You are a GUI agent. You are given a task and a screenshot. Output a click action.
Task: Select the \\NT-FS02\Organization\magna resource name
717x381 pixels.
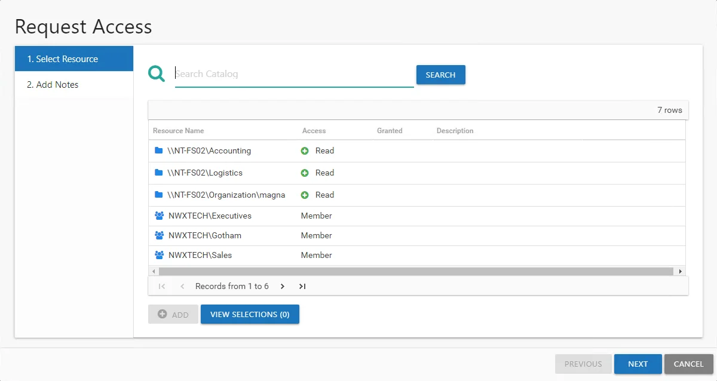coord(226,195)
